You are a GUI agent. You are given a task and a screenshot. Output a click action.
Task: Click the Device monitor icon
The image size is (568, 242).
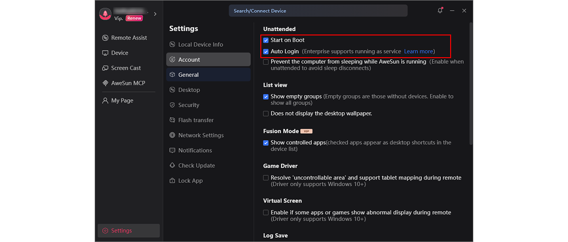pyautogui.click(x=105, y=53)
